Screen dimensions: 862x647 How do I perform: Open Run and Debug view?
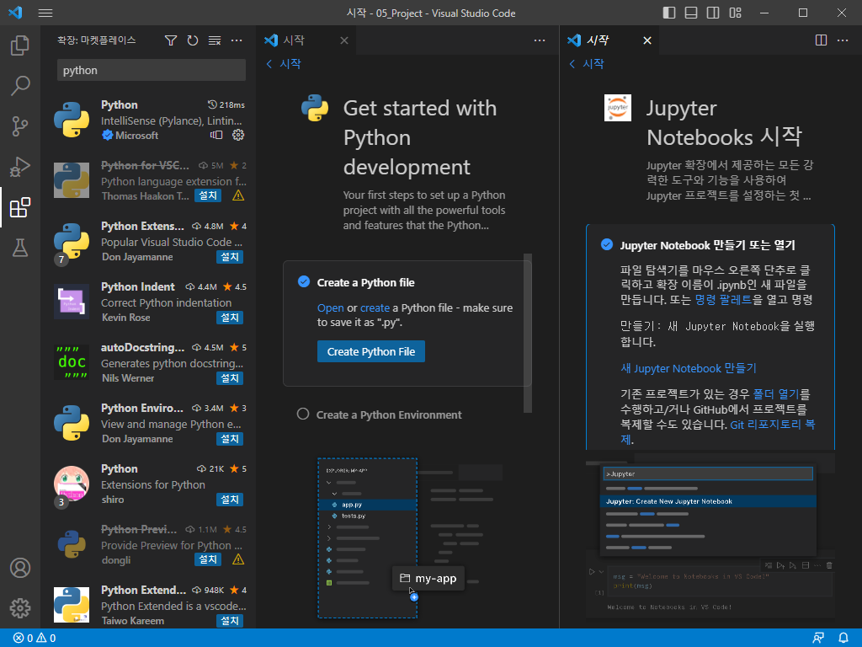20,167
